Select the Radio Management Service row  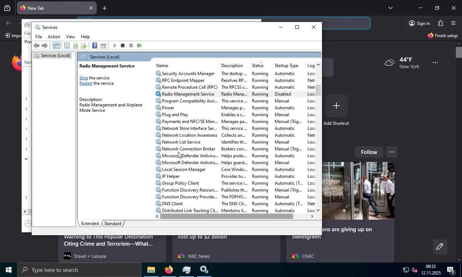point(235,94)
